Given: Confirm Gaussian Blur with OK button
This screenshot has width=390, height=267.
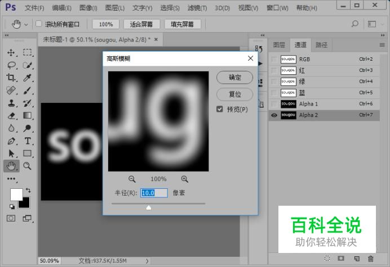Looking at the screenshot, I should (x=235, y=78).
